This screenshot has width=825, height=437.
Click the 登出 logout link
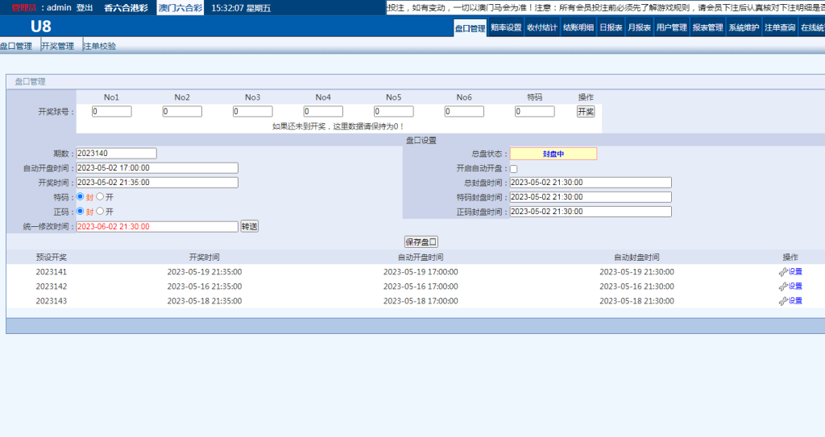84,7
